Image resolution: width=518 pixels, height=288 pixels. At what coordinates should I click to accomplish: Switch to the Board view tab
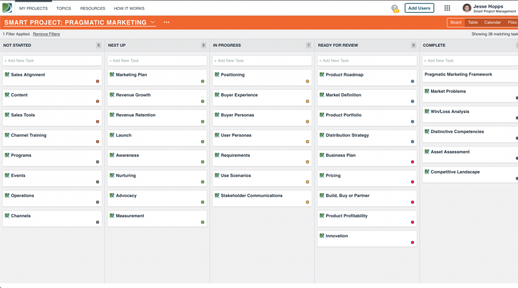[x=456, y=22]
